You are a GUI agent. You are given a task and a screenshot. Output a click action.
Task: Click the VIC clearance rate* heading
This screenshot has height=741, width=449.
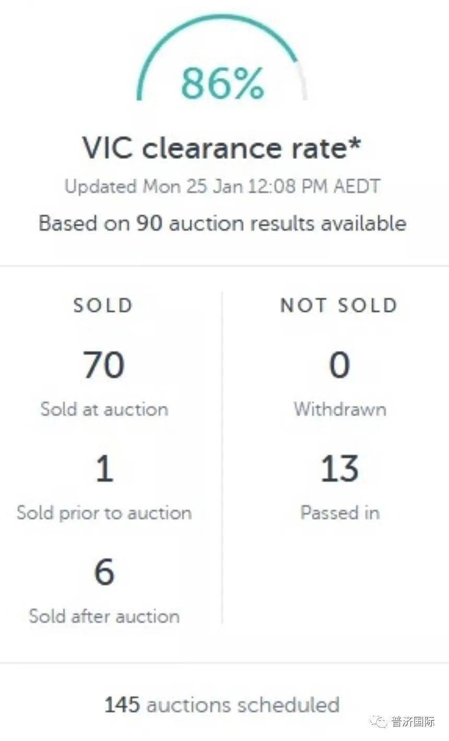[222, 149]
